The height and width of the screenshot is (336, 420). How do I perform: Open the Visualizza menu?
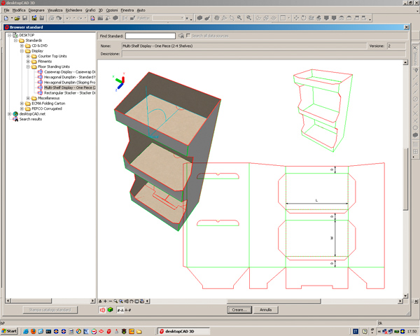point(55,10)
